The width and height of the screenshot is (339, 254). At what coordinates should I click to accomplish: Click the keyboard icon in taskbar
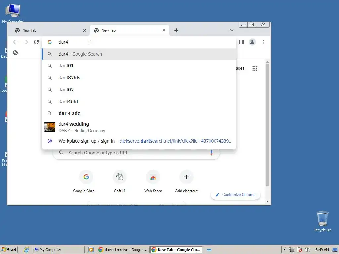pyautogui.click(x=209, y=250)
